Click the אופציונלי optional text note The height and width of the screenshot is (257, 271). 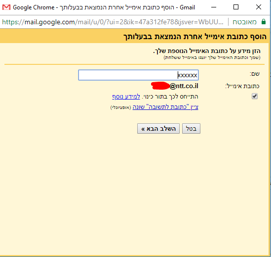click(x=120, y=107)
